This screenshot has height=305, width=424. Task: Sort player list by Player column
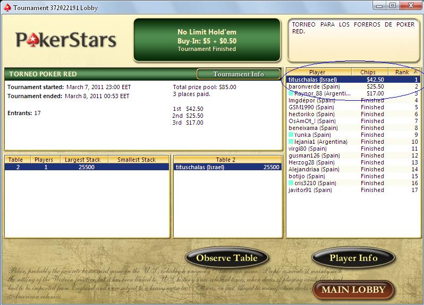(319, 72)
